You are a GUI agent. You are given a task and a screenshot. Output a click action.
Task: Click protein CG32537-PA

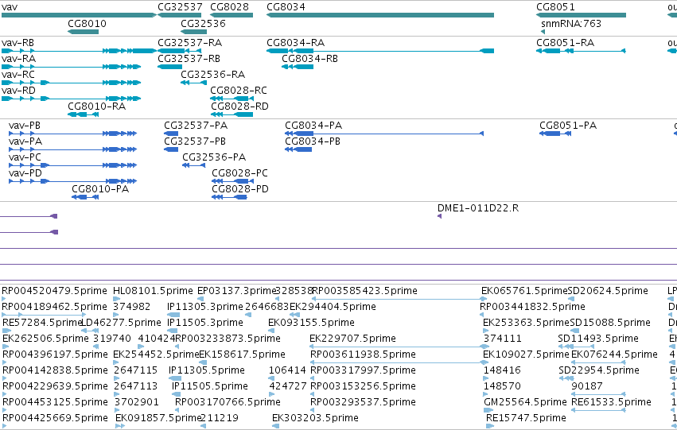171,134
